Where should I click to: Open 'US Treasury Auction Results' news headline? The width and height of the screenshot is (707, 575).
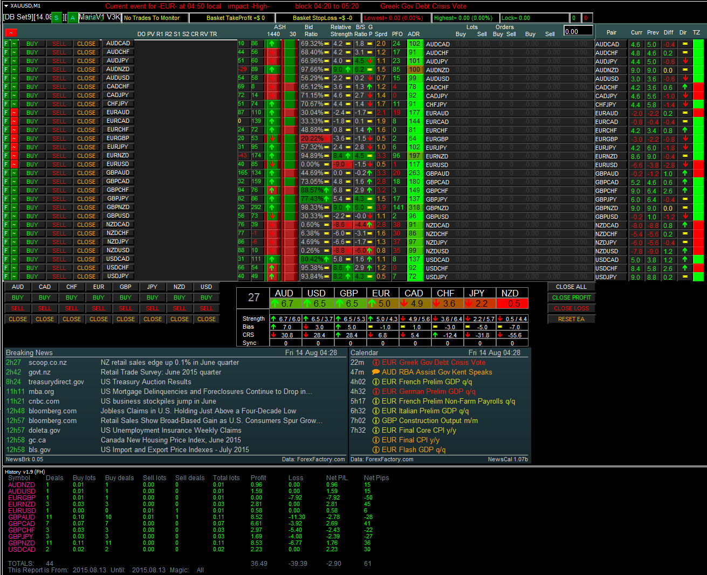point(146,382)
